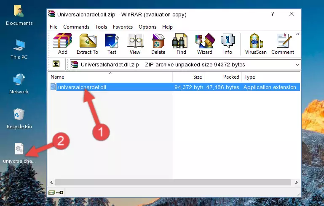Sort by the Size column header

(188, 77)
